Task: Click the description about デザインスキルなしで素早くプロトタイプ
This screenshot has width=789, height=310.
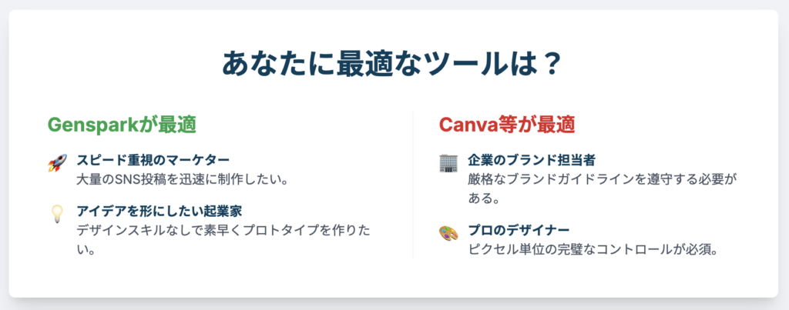Action: 224,239
